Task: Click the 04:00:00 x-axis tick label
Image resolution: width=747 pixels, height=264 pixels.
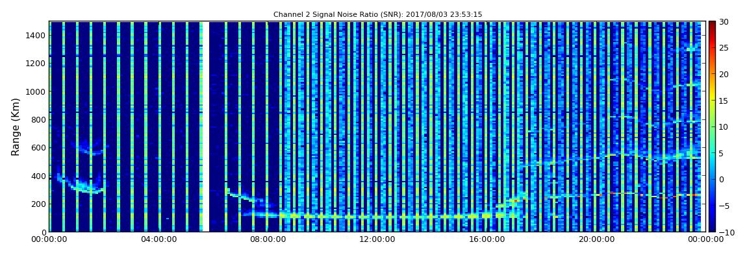Action: coord(159,240)
